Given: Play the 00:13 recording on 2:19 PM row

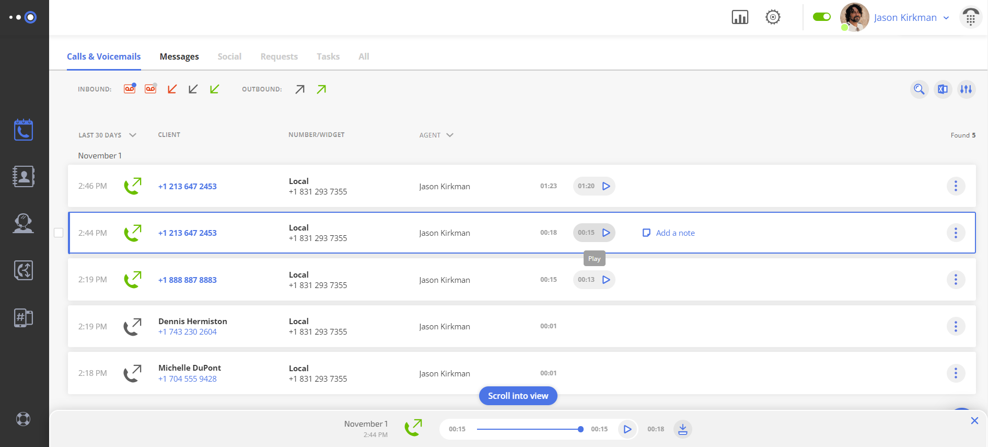Looking at the screenshot, I should (x=606, y=280).
